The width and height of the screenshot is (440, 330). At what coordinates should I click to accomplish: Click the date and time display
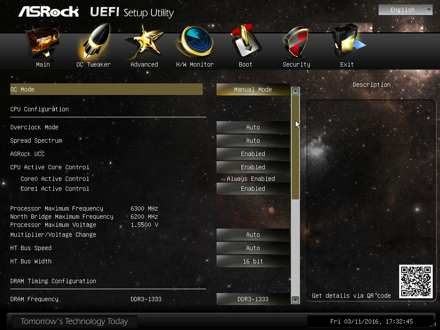coord(371,321)
